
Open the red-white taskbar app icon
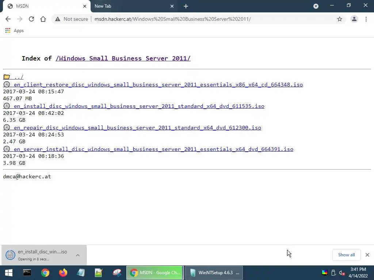(x=117, y=273)
